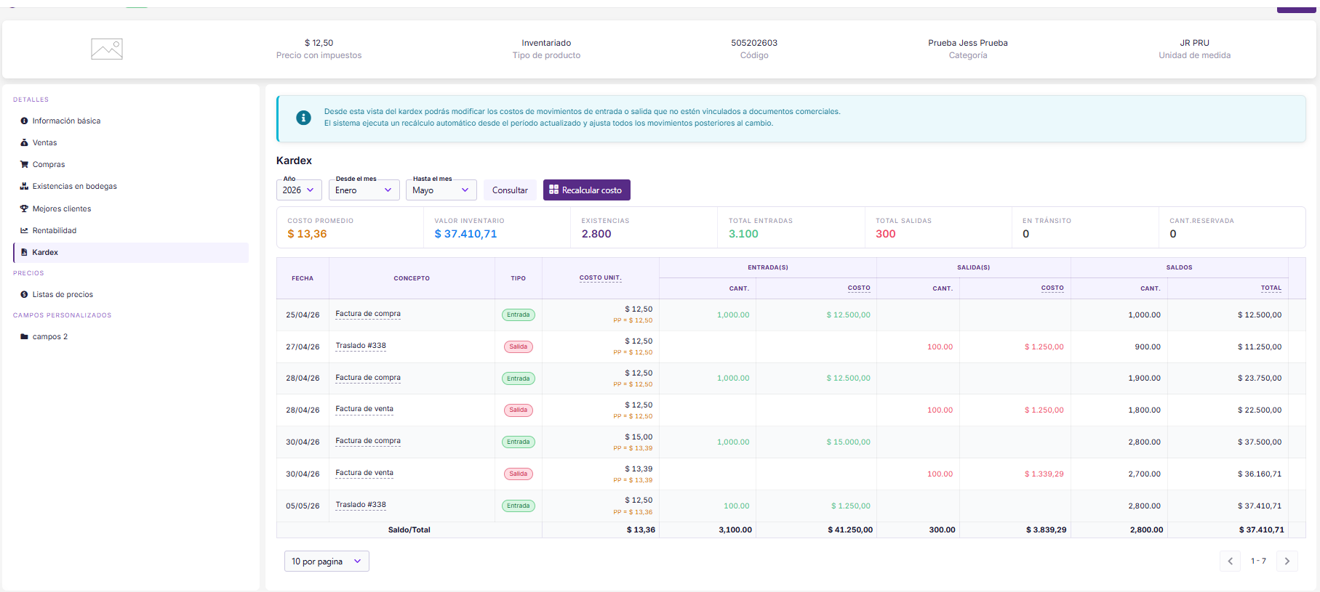
Task: Expand the Año 2026 dropdown
Action: click(x=299, y=190)
